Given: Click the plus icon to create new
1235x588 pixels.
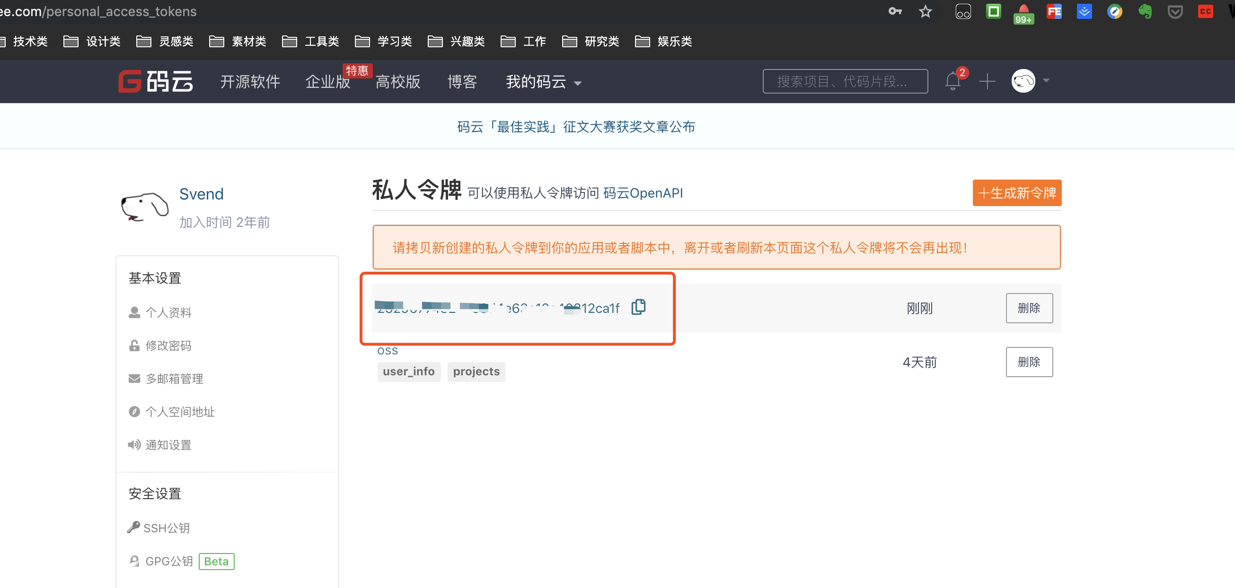Looking at the screenshot, I should coord(987,81).
